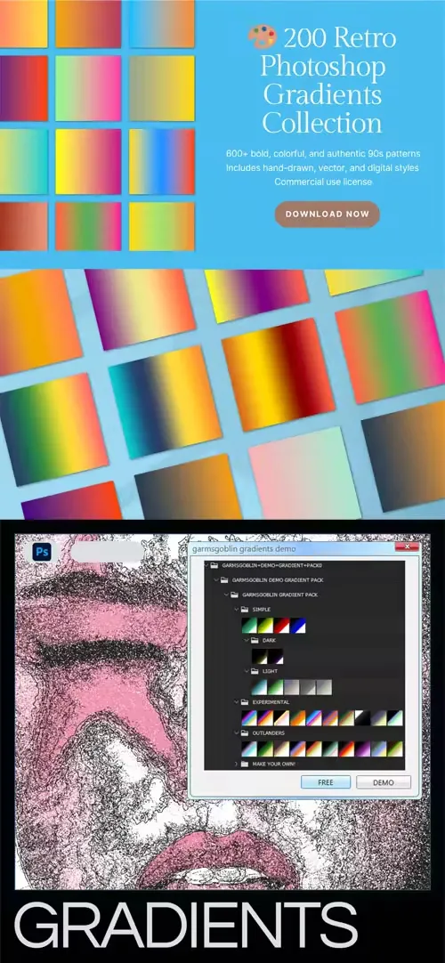
Task: Click the paint palette icon beside the title
Action: click(x=263, y=38)
